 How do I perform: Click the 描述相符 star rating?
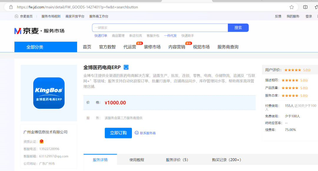click(x=290, y=80)
